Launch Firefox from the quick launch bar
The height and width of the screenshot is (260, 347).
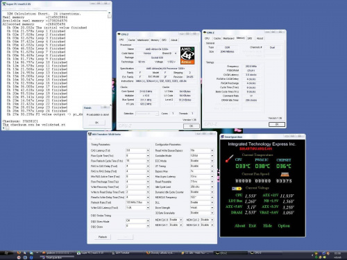(19, 253)
